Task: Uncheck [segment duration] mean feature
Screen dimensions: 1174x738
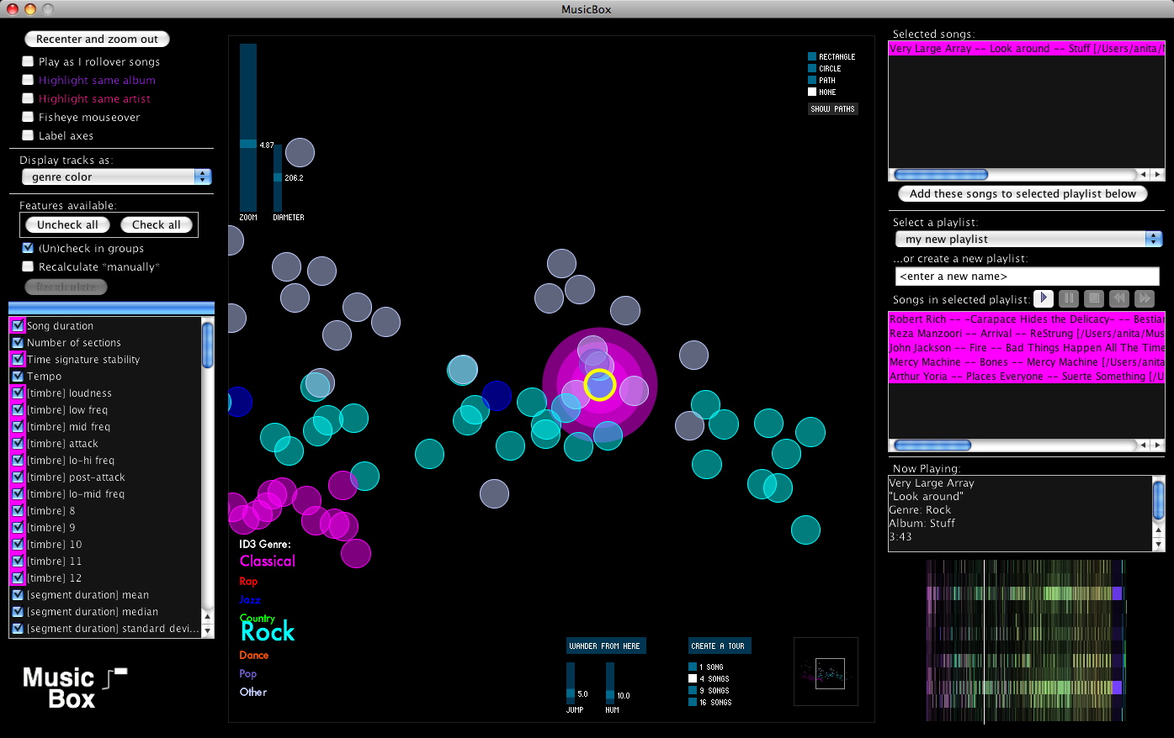Action: tap(18, 594)
